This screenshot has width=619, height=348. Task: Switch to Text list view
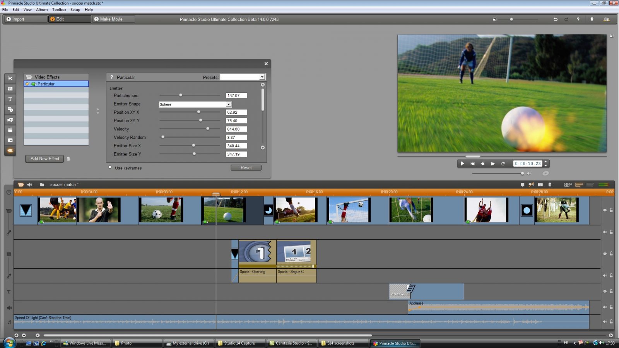pos(590,185)
